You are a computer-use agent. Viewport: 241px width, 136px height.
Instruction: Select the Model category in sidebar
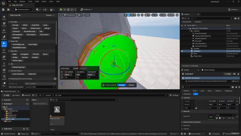click(x=4, y=44)
